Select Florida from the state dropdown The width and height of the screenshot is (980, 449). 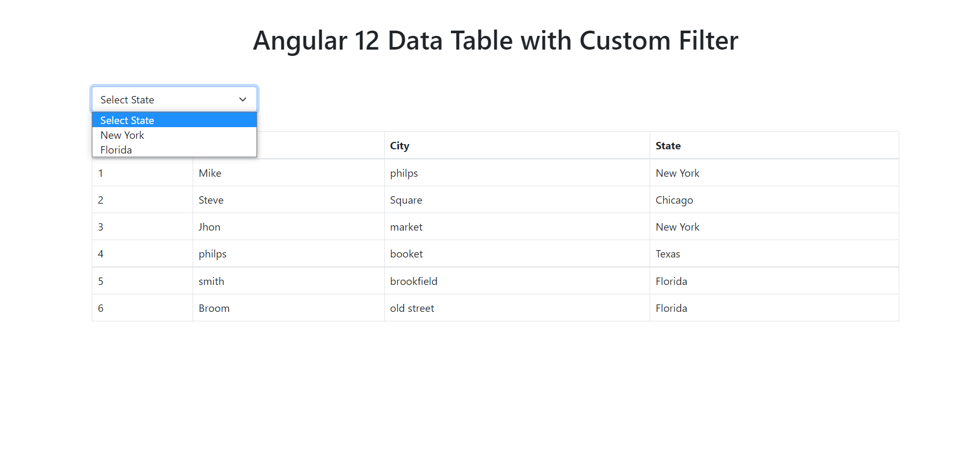click(x=116, y=150)
